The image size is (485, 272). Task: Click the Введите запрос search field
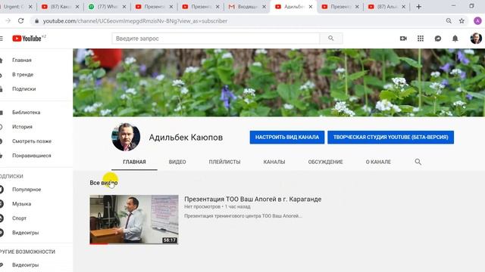(216, 39)
